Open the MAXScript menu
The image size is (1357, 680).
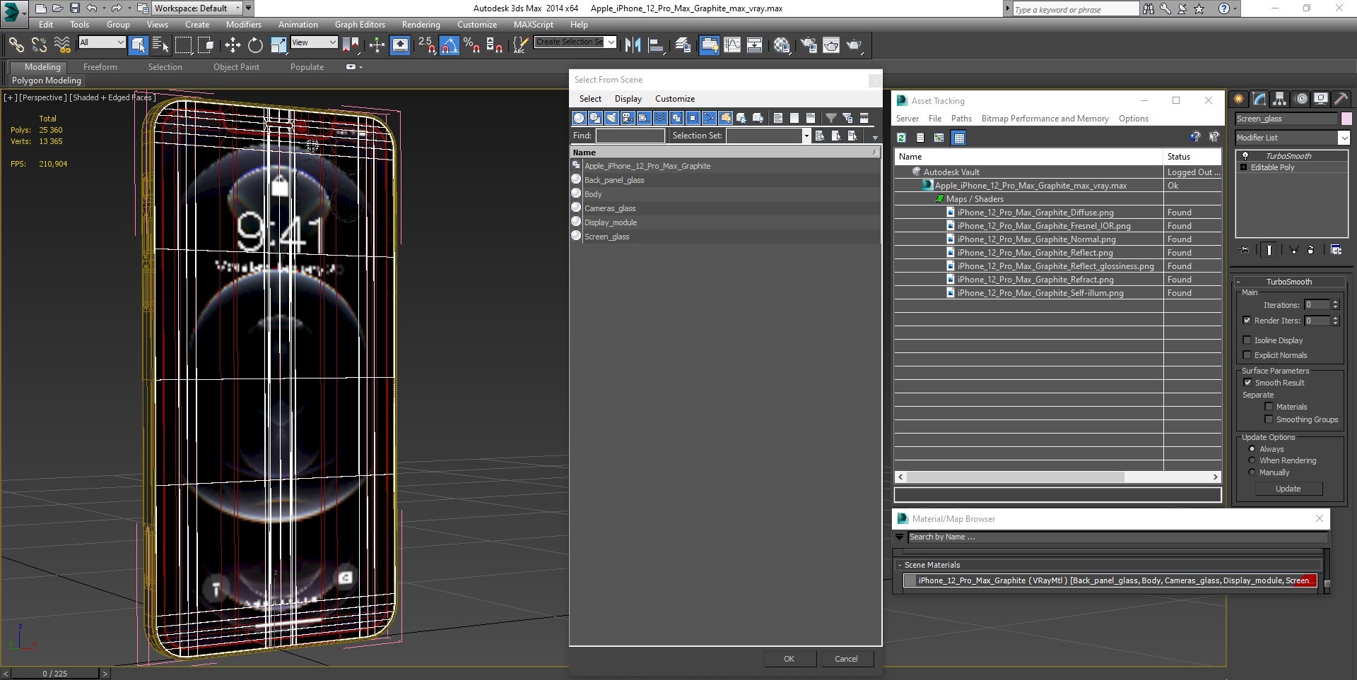[533, 25]
